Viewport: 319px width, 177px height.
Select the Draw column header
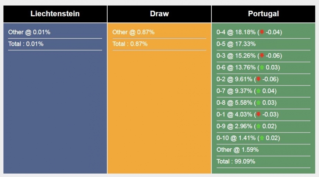coord(159,14)
